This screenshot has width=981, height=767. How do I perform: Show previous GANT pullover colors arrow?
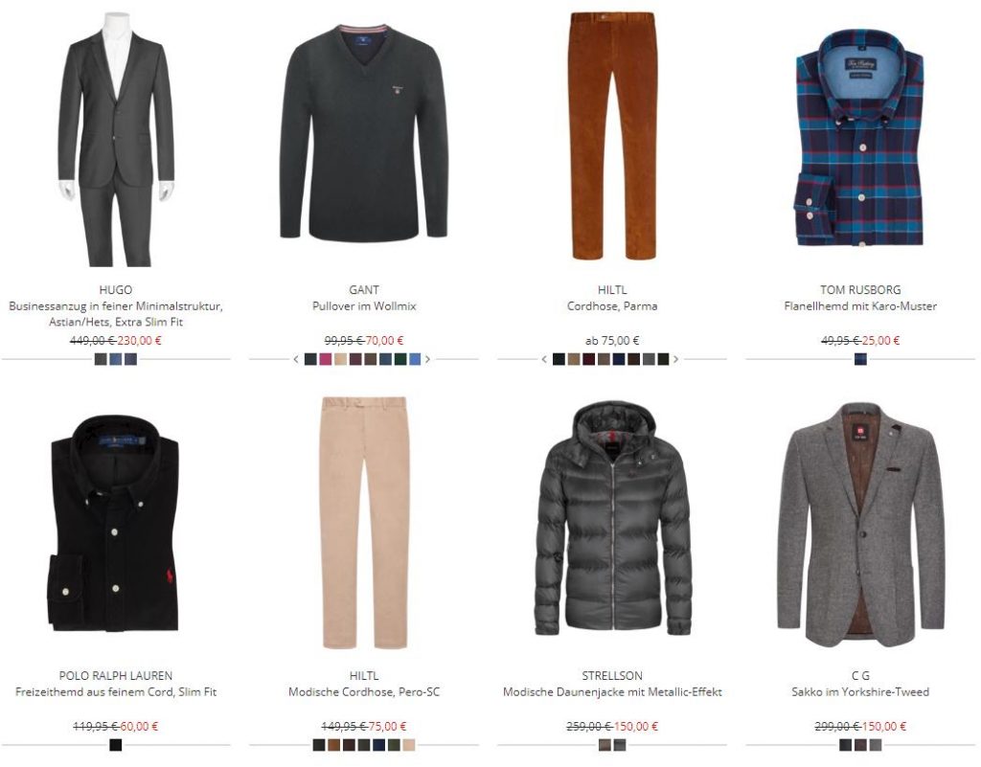(x=296, y=359)
